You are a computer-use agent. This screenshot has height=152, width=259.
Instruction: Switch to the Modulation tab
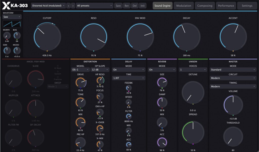coord(184,6)
